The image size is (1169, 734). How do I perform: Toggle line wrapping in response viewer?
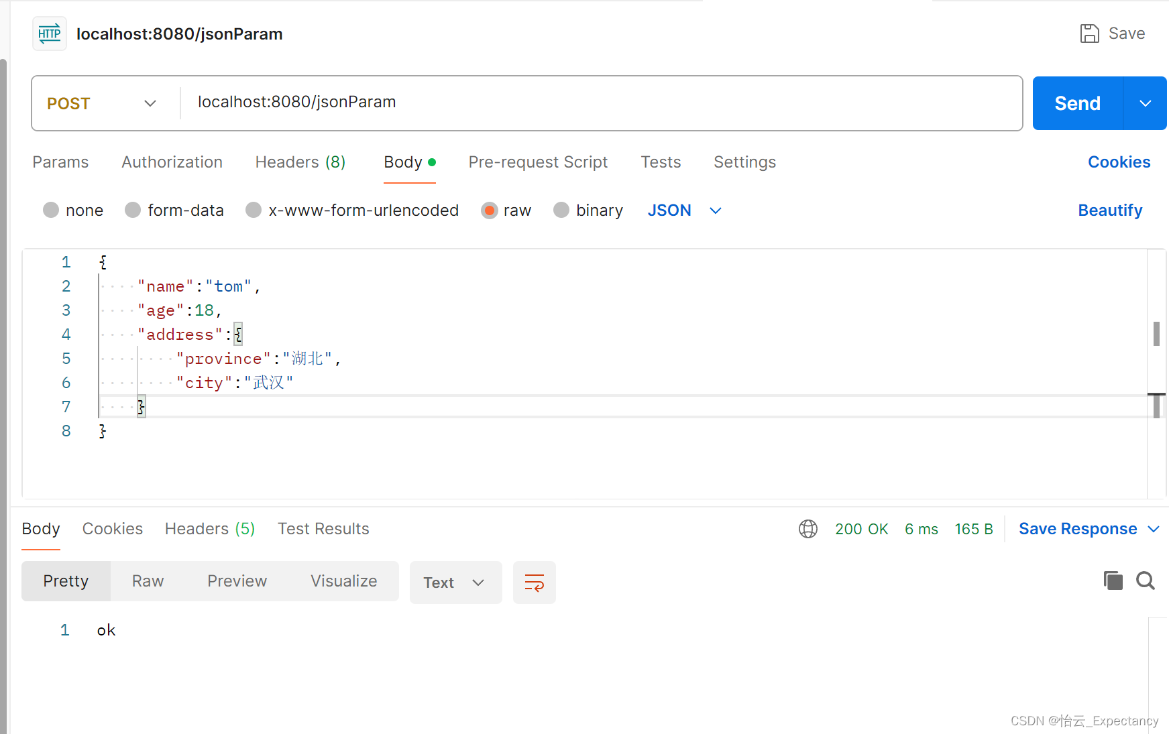[534, 583]
